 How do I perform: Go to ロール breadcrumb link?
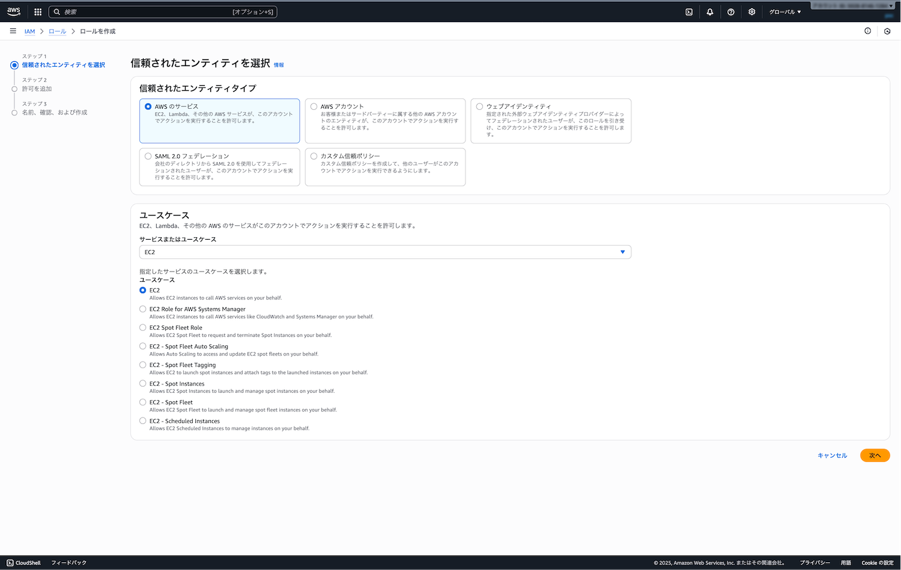tap(58, 31)
